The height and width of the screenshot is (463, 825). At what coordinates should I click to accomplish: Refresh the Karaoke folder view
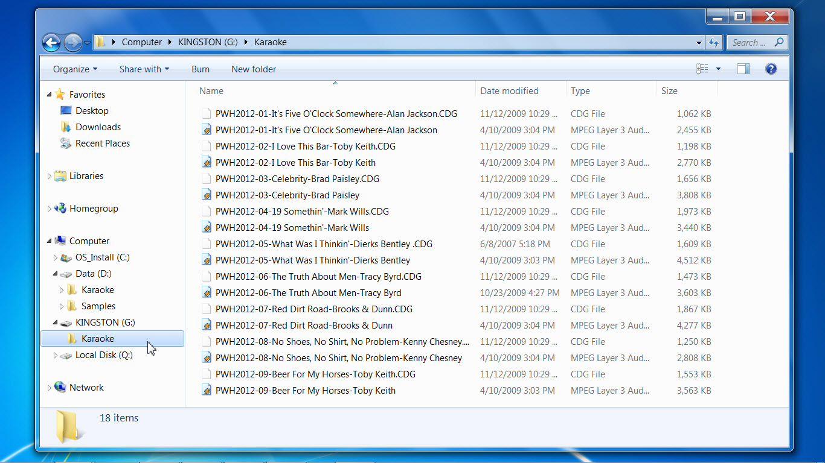click(x=714, y=42)
